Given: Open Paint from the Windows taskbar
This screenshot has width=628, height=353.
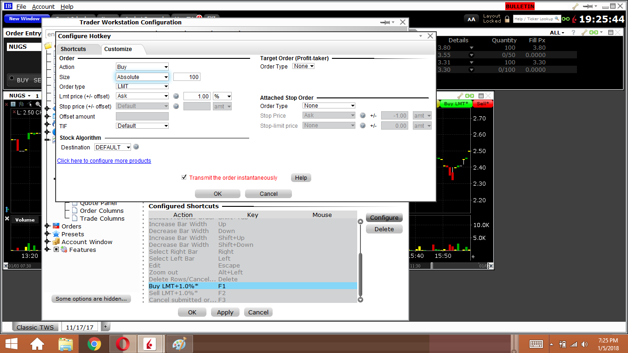Looking at the screenshot, I should pyautogui.click(x=178, y=344).
